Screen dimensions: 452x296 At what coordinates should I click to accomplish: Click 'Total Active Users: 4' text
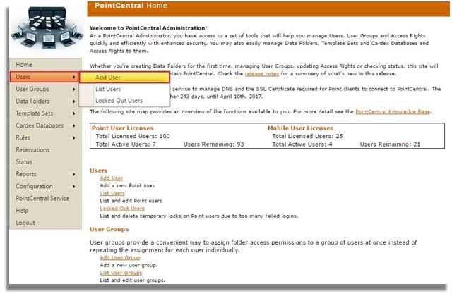click(302, 144)
